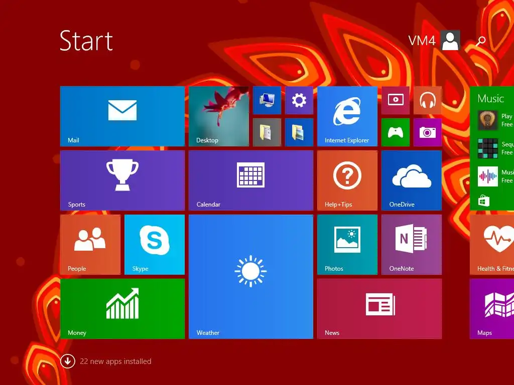This screenshot has height=385, width=514.
Task: Open the Xbox Games tile
Action: (396, 132)
